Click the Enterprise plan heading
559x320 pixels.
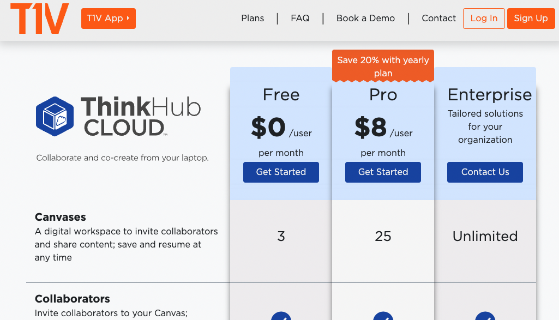tap(489, 95)
